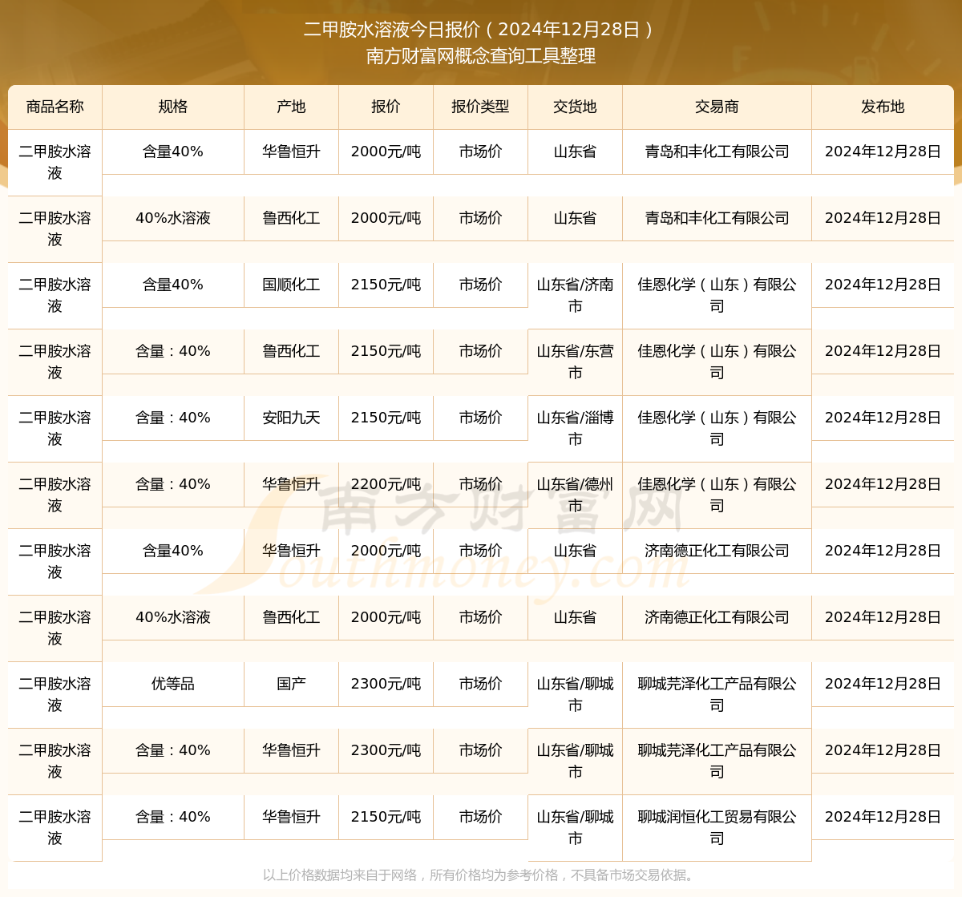
Task: Click 济南德正化工有限公司 in the 华鲁恒升 row
Action: 717,551
